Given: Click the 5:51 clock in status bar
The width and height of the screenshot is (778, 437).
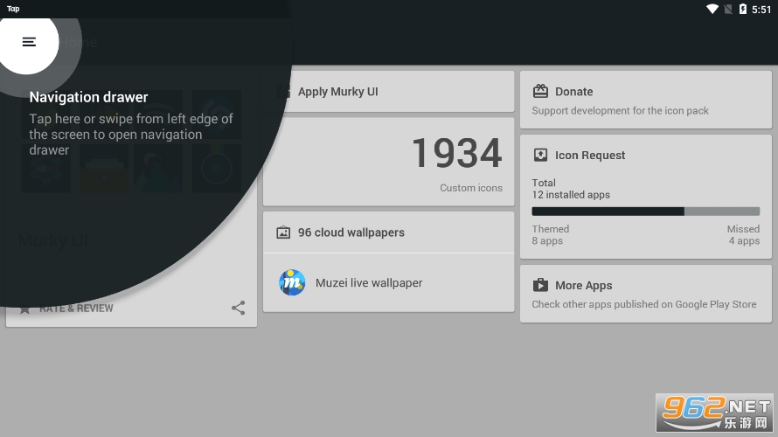Looking at the screenshot, I should point(761,10).
